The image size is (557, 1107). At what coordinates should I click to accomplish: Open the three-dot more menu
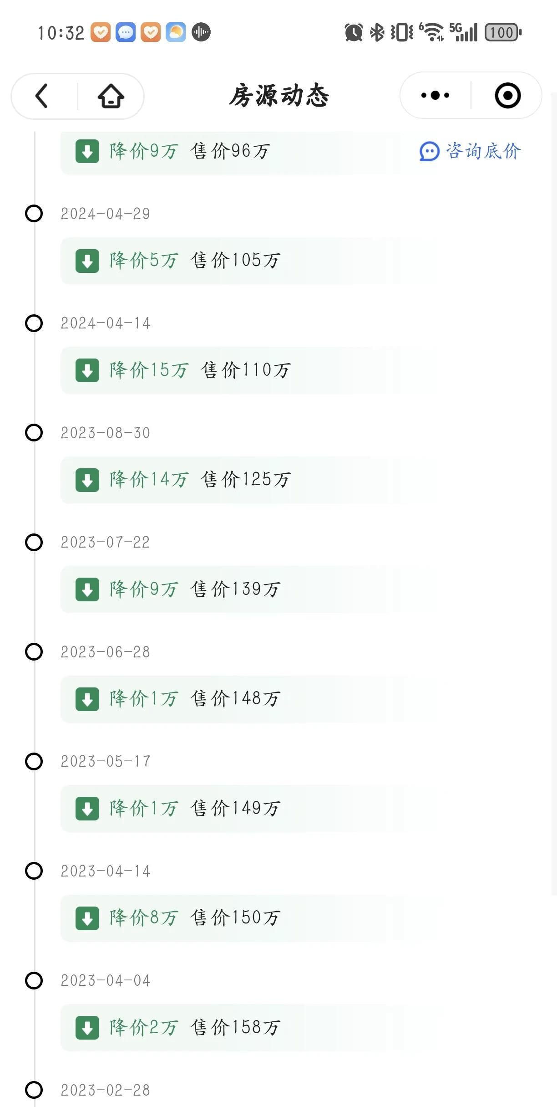435,96
